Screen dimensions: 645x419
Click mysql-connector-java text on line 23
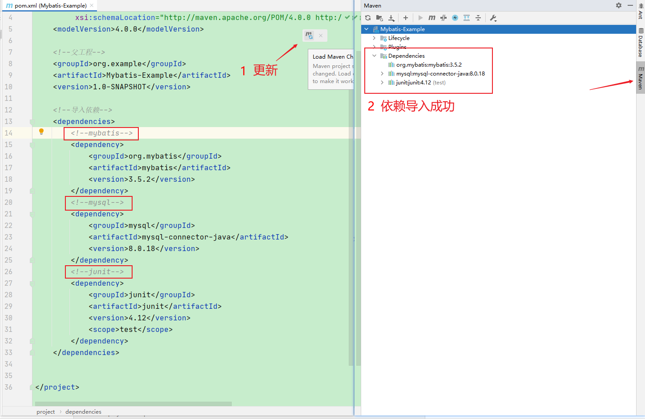(x=186, y=237)
